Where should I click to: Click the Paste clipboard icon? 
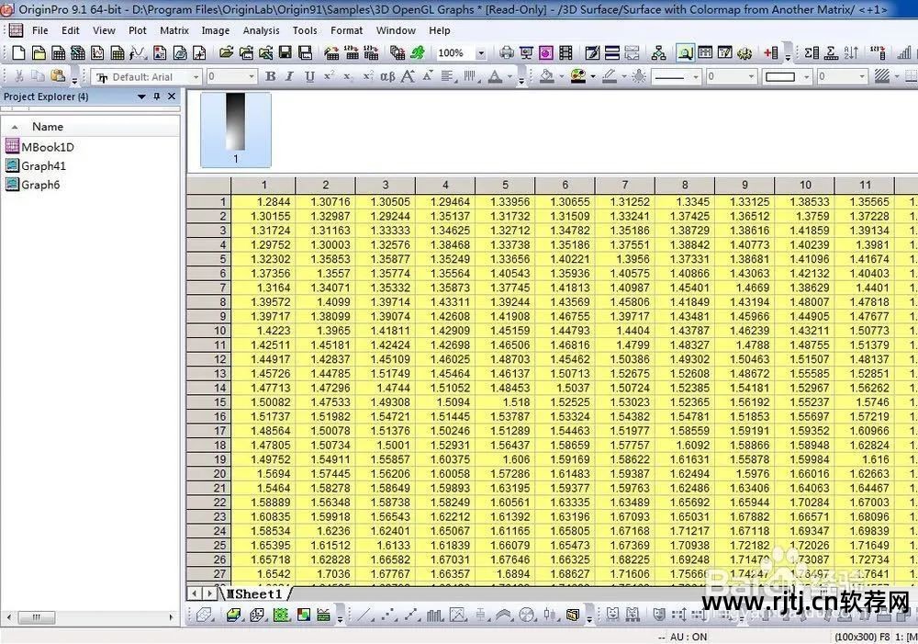[57, 76]
